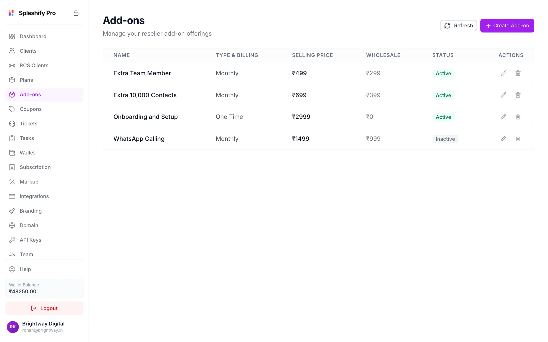Go to Clients page

(x=44, y=51)
